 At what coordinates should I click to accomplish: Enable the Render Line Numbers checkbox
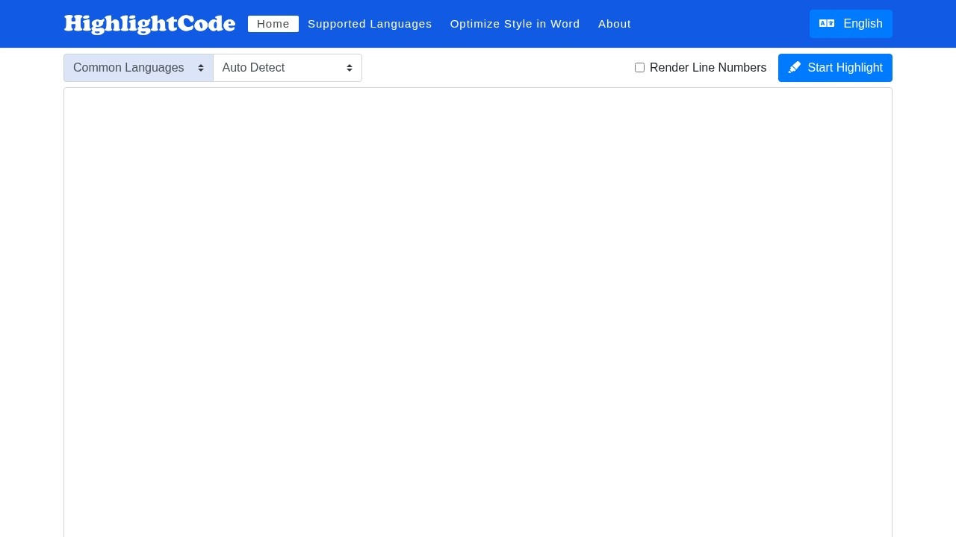pyautogui.click(x=639, y=68)
